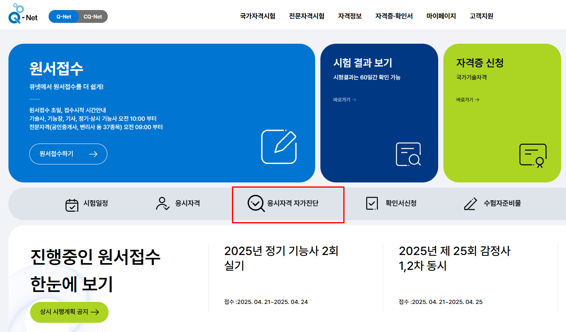Click the document-check icon for 확인서신청
The image size is (566, 332).
pyautogui.click(x=372, y=203)
